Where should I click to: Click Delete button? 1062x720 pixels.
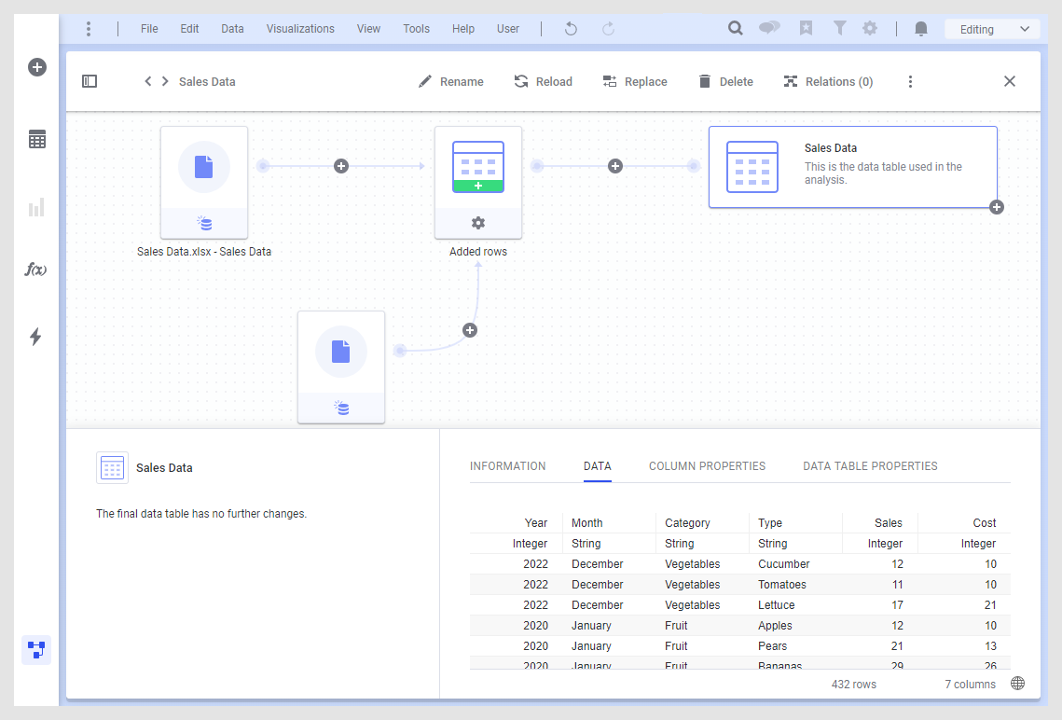[x=726, y=81]
